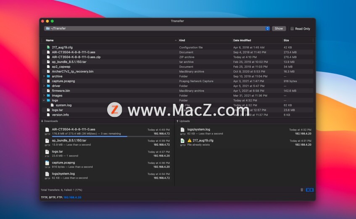Click the ~/Transfer path text field
This screenshot has width=356, height=219.
click(x=157, y=29)
